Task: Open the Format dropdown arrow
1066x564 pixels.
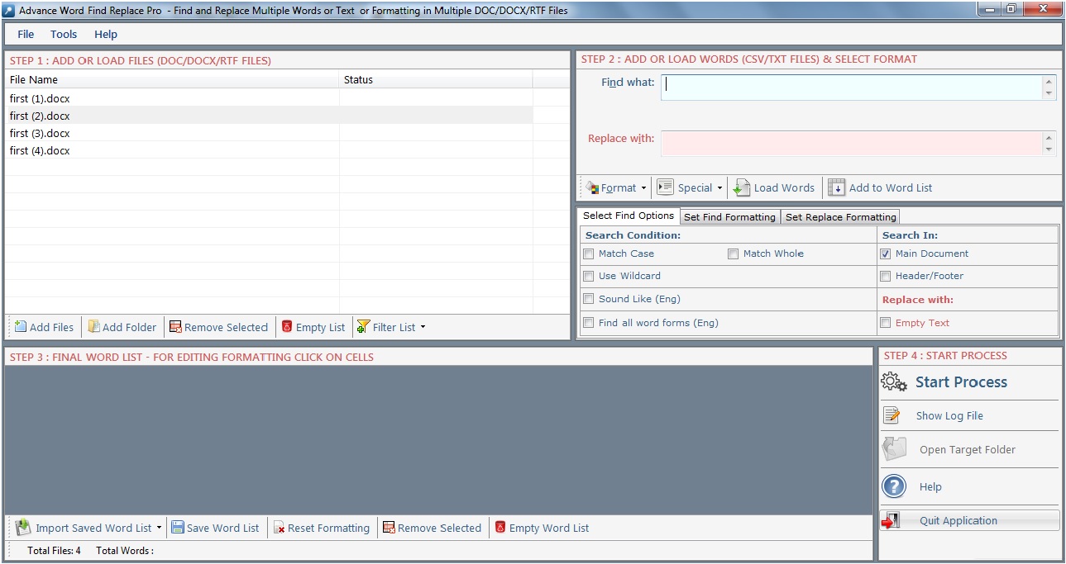Action: [x=644, y=188]
